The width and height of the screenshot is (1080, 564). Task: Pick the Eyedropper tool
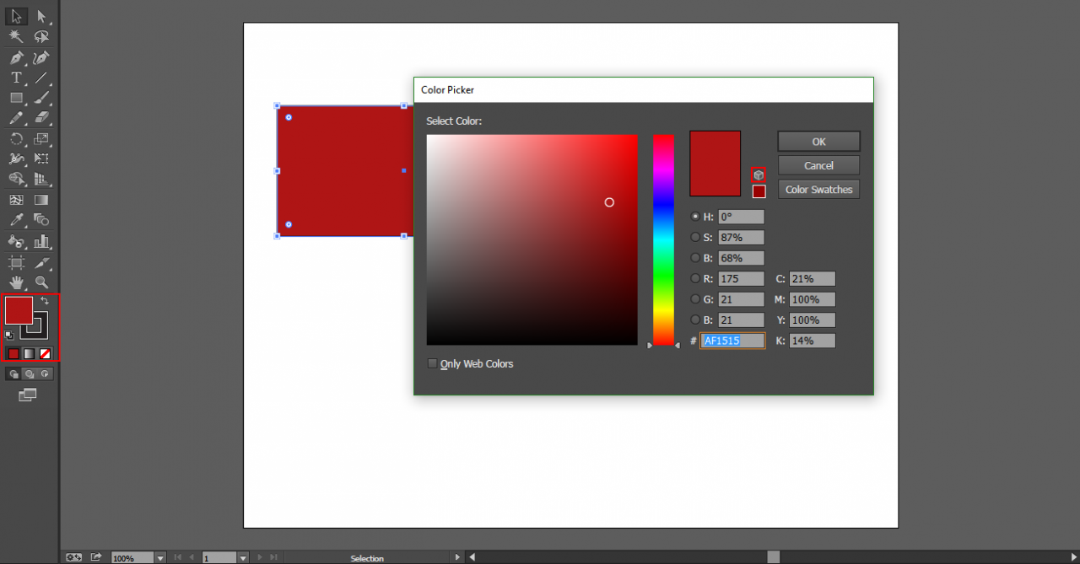pyautogui.click(x=16, y=220)
